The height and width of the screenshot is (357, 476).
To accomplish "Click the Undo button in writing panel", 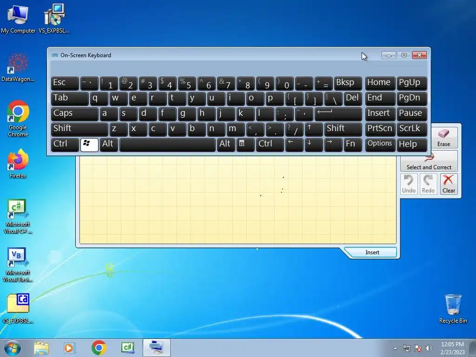I will coord(409,184).
